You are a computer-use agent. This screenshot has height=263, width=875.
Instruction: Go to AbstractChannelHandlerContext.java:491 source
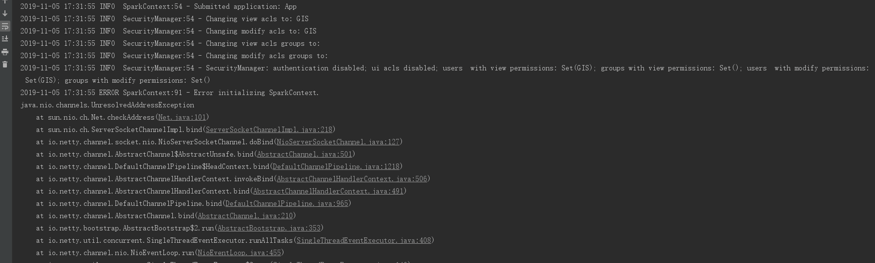click(328, 191)
